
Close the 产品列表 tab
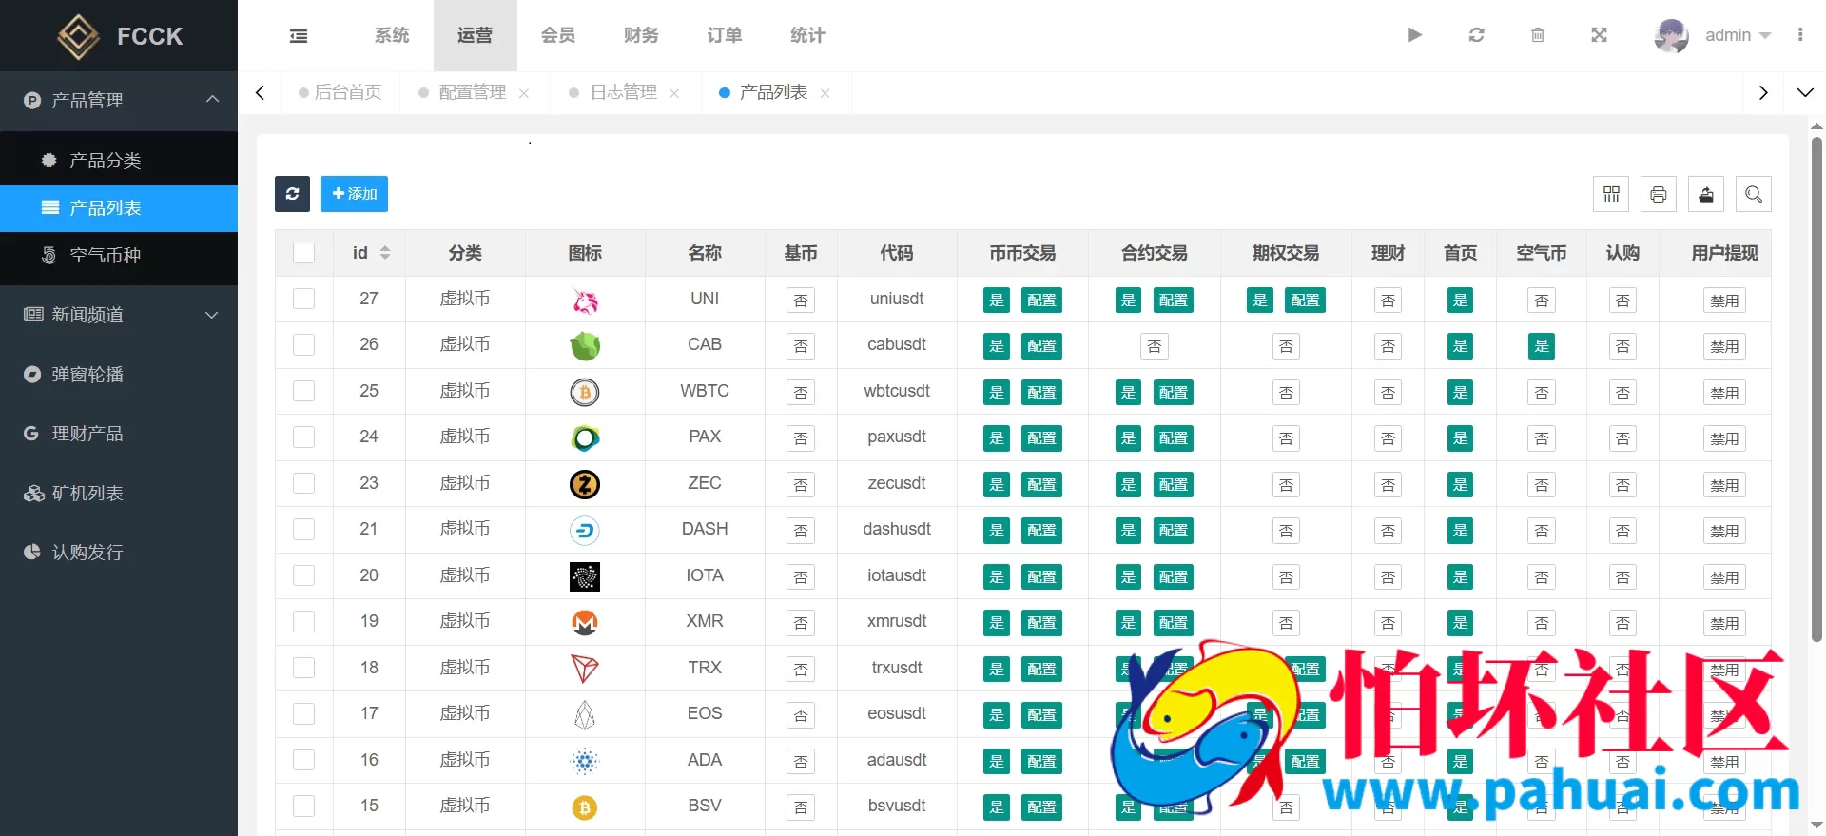pos(825,93)
